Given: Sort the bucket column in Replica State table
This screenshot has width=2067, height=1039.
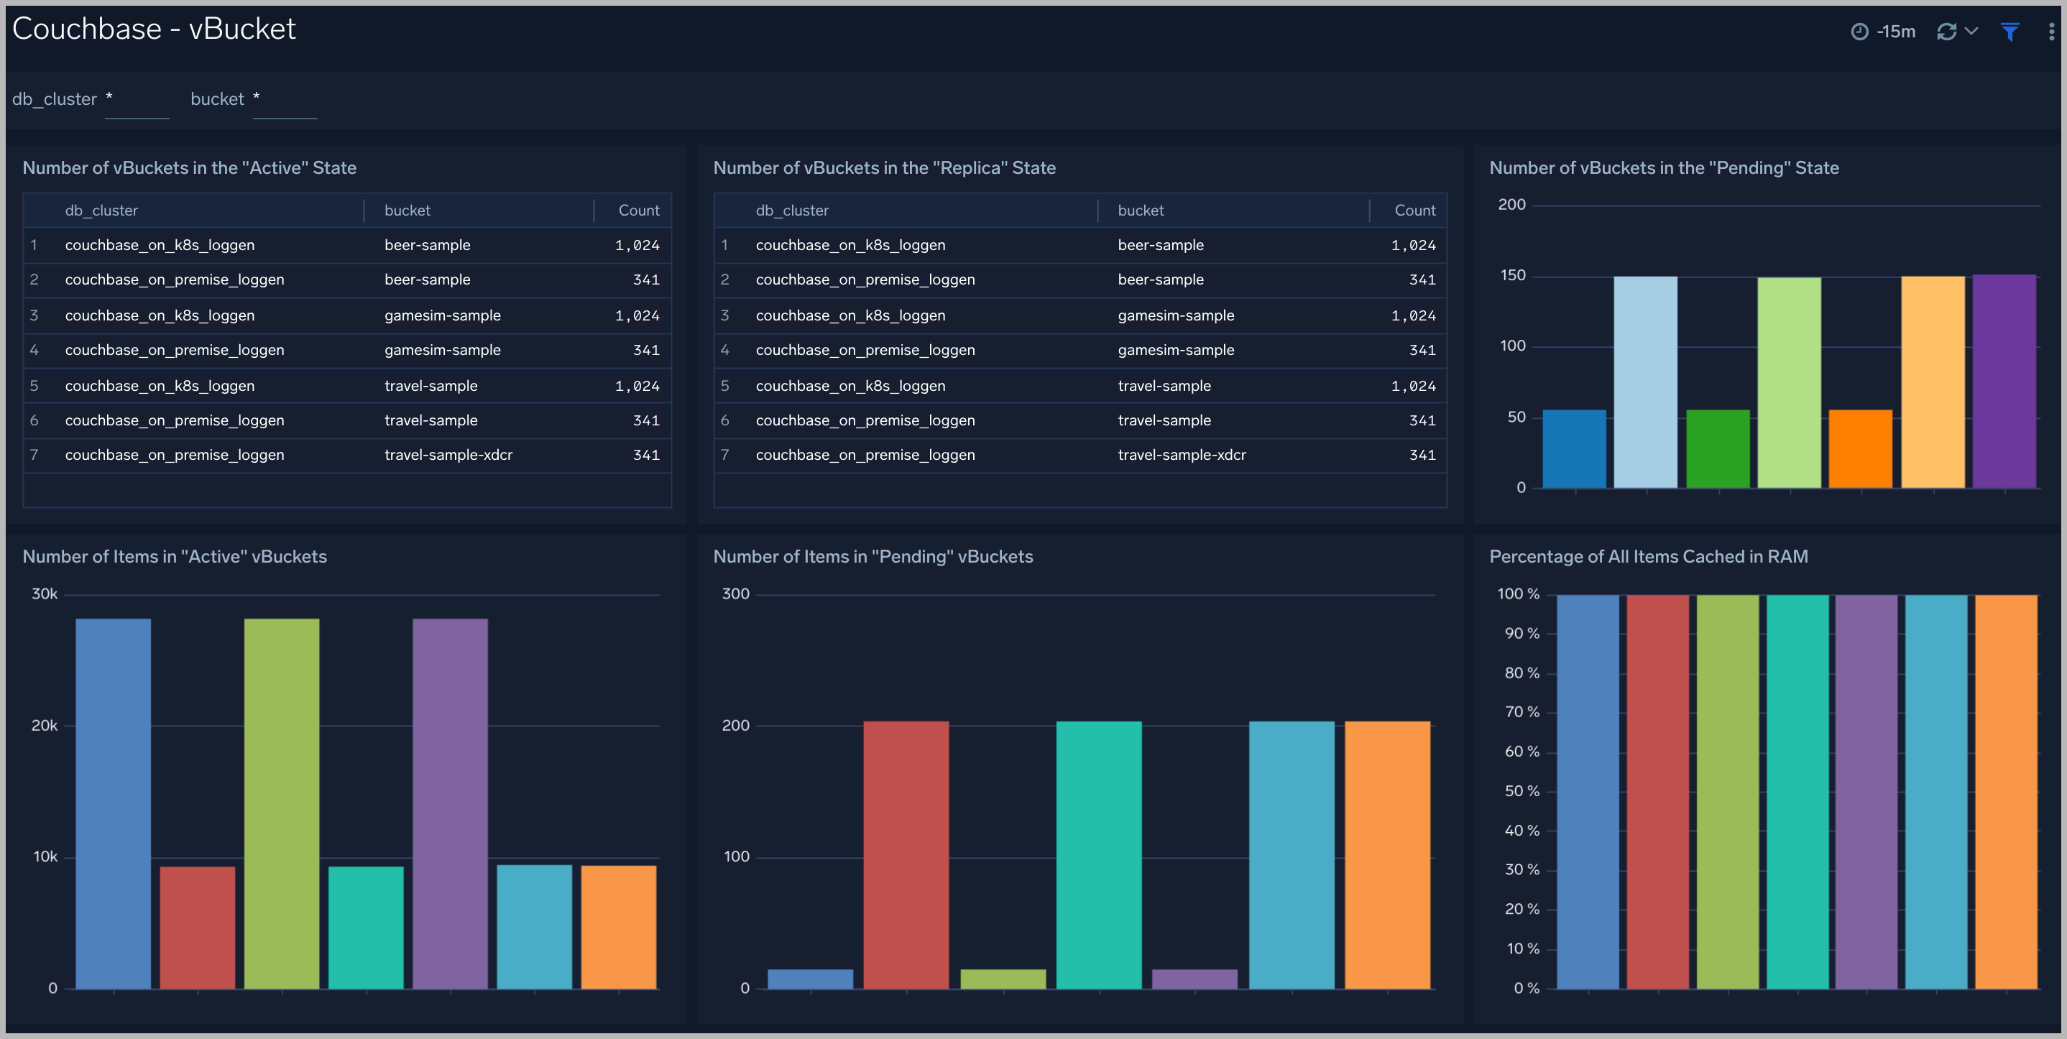Looking at the screenshot, I should pos(1140,211).
